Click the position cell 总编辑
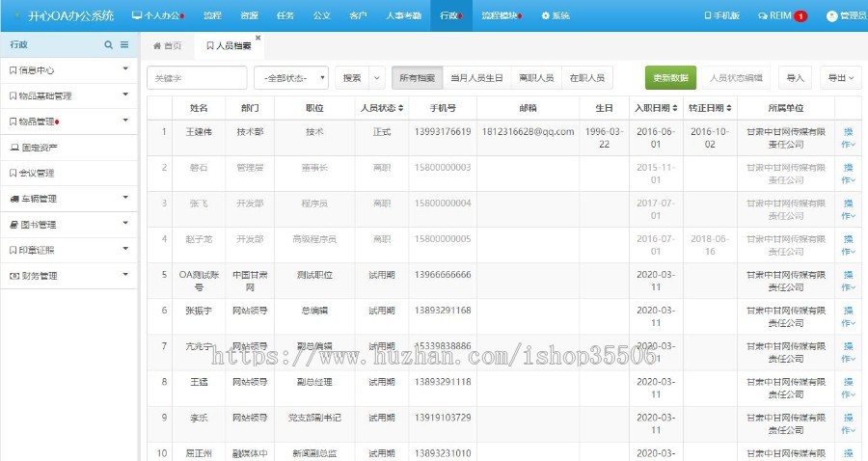 tap(314, 311)
